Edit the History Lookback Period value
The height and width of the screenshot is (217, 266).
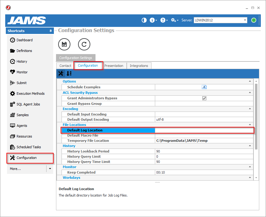click(204, 151)
